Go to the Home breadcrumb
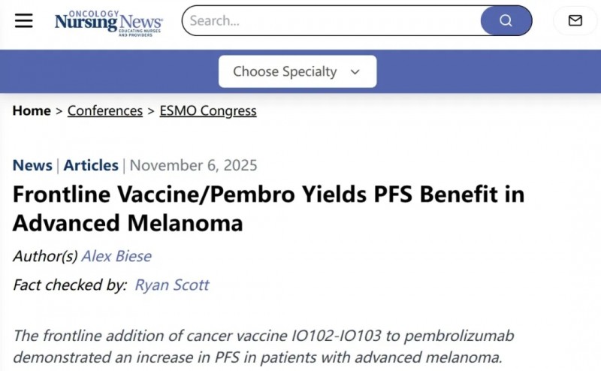Screen dimensions: 601x371 coord(32,110)
